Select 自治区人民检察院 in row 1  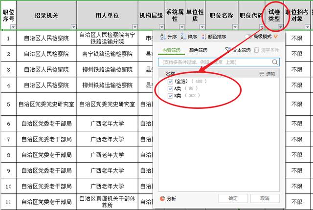coord(46,38)
